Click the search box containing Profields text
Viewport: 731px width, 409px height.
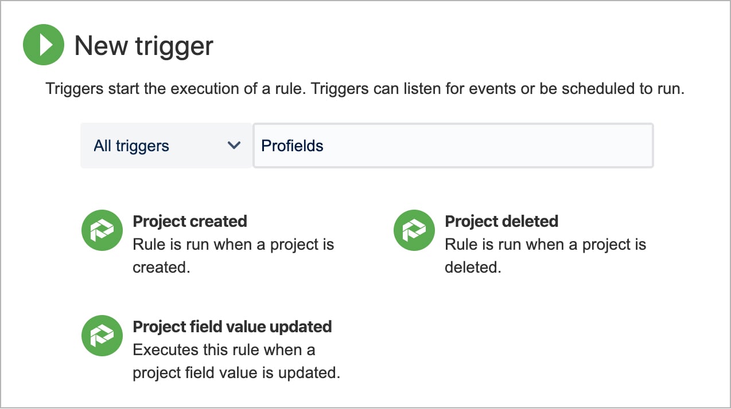(x=453, y=145)
